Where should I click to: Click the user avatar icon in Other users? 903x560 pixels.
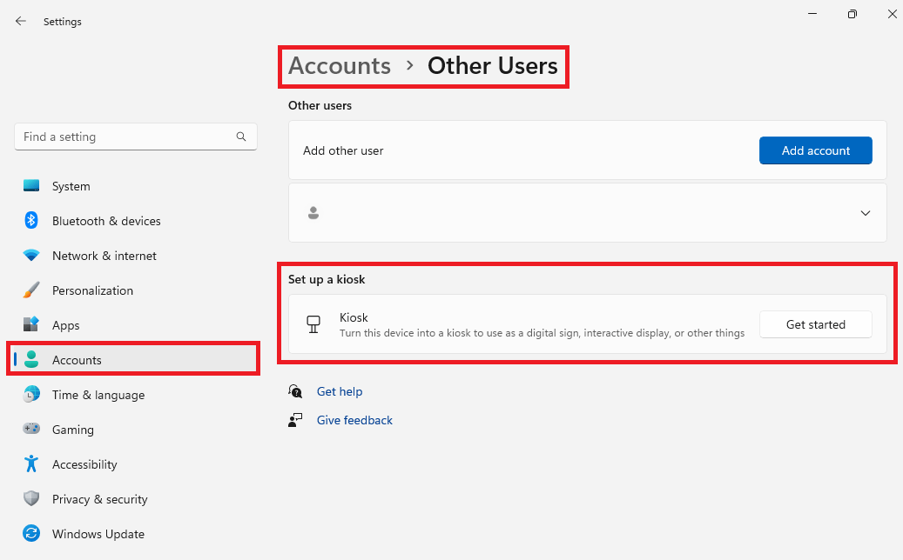click(313, 213)
